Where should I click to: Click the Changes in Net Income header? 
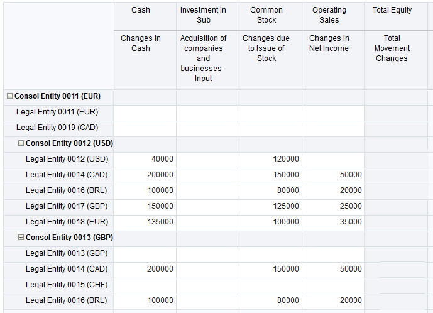coord(333,60)
